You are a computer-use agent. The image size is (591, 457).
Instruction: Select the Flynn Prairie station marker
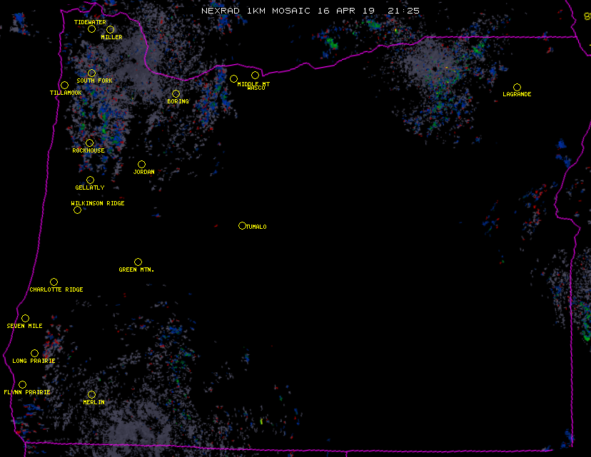tap(22, 384)
